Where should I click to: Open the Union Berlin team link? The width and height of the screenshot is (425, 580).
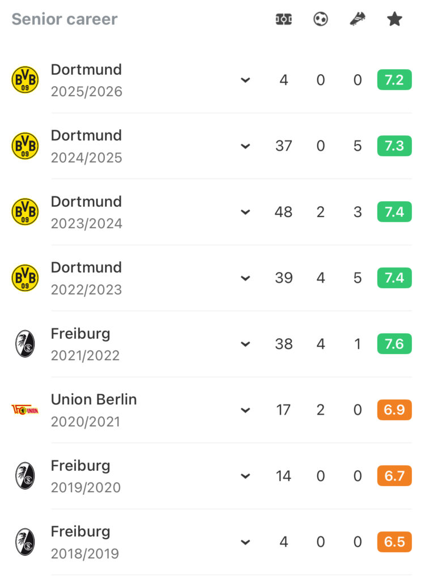coord(93,399)
